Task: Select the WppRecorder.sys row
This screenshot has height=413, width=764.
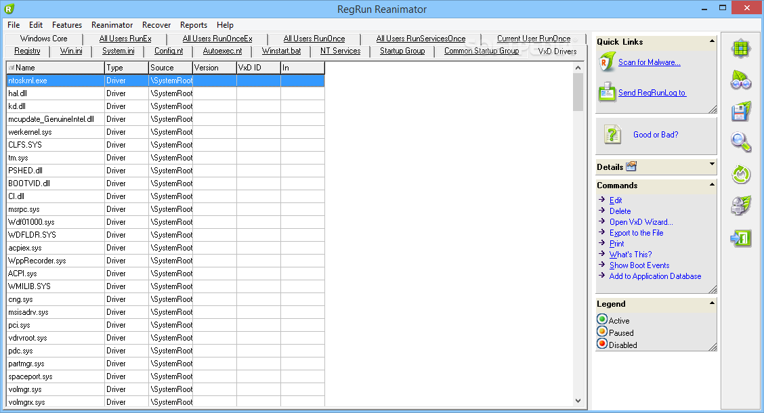Action: pos(165,261)
